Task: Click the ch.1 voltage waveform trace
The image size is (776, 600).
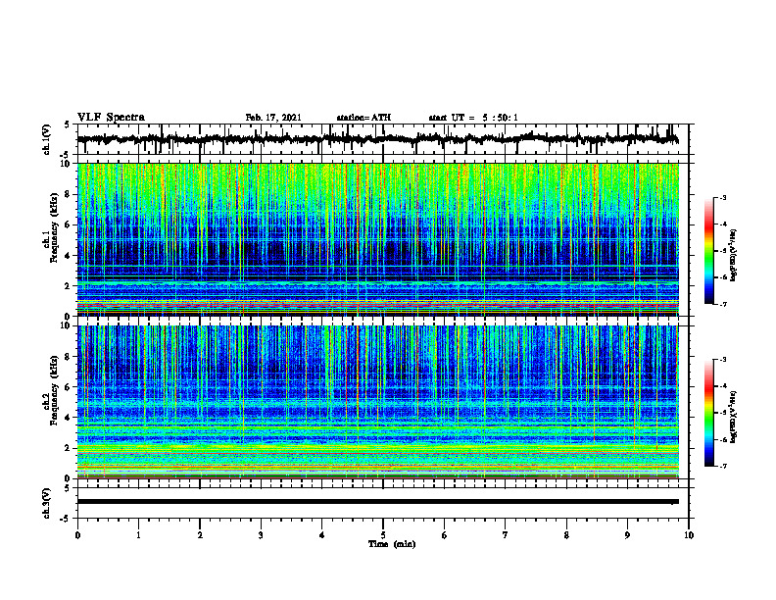Action: coord(377,139)
